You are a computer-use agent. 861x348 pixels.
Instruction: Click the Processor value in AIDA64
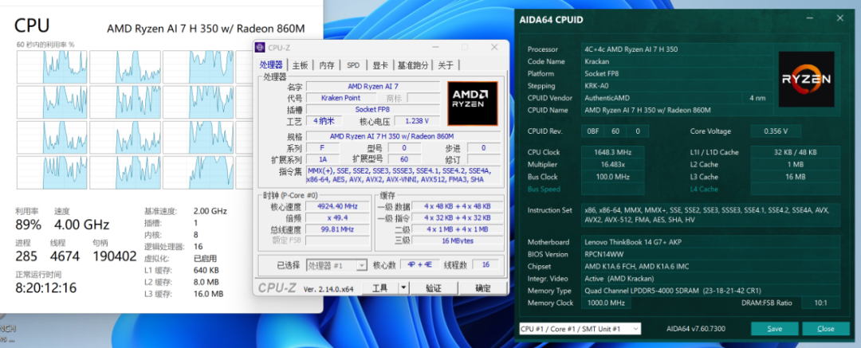tap(678, 49)
